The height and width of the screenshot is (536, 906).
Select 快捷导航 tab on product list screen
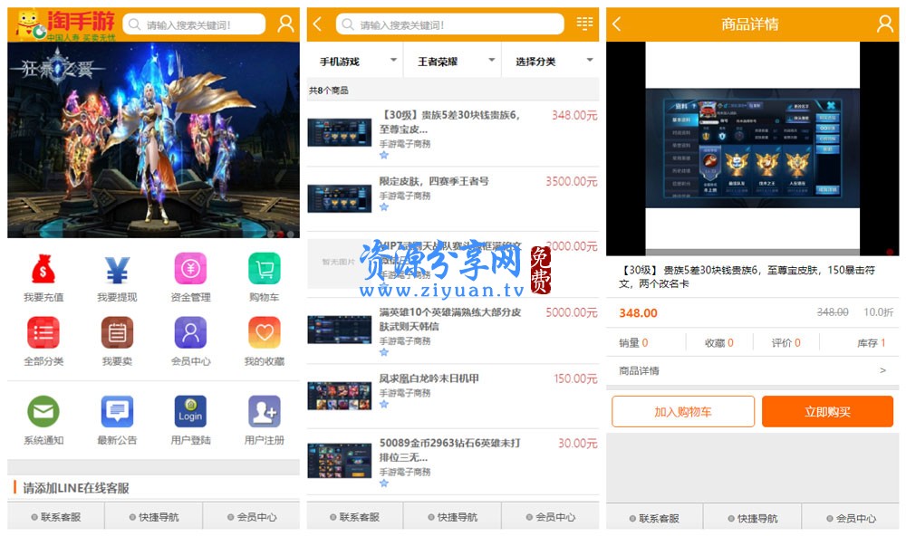[x=452, y=517]
